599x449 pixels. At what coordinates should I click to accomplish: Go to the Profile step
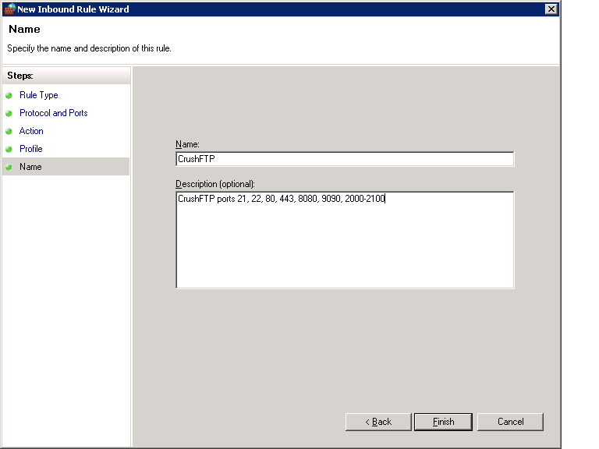point(31,149)
